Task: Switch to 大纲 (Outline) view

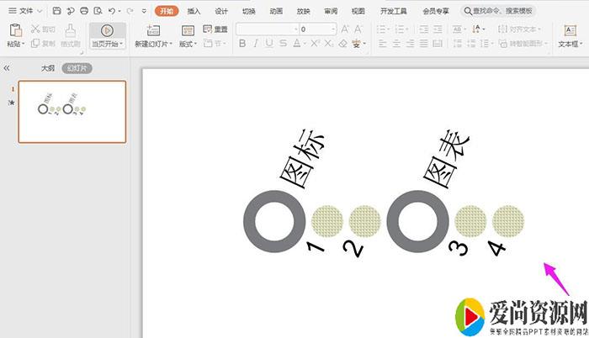Action: click(49, 68)
